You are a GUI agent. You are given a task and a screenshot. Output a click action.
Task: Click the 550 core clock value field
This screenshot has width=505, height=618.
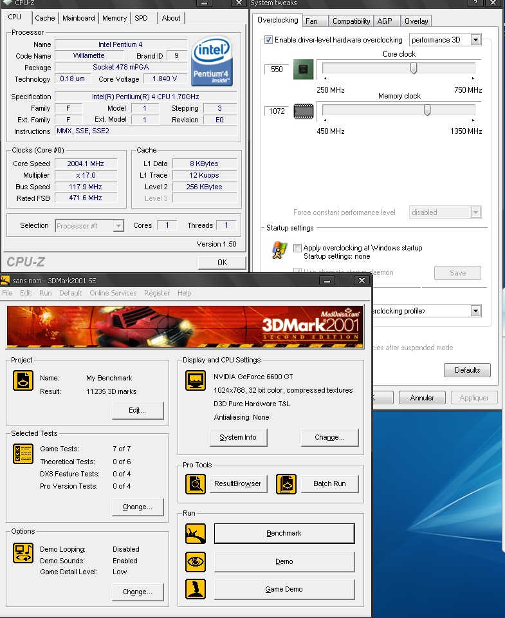coord(276,70)
